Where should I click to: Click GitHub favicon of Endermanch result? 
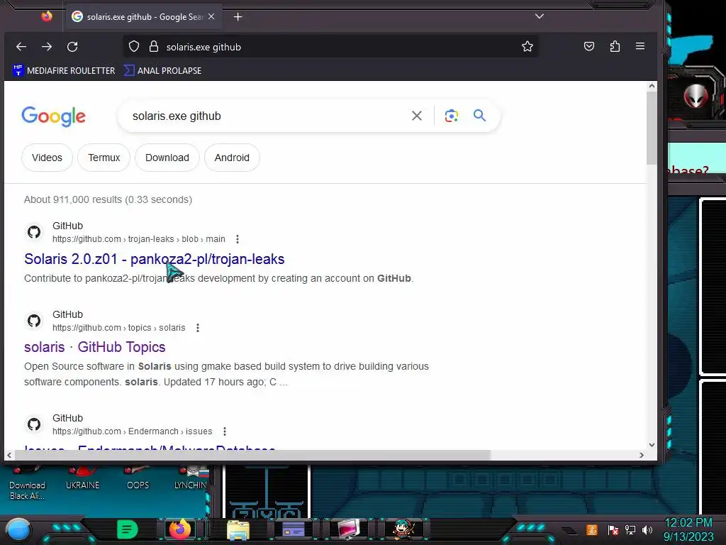click(x=34, y=424)
